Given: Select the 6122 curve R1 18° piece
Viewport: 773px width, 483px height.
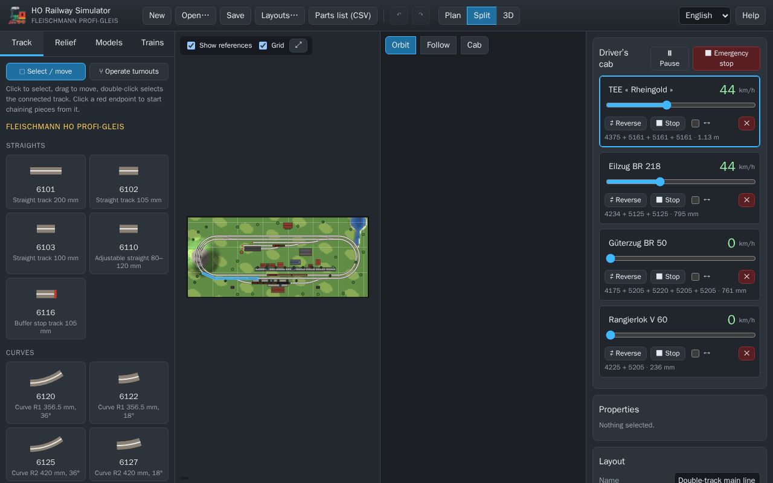Looking at the screenshot, I should point(129,392).
